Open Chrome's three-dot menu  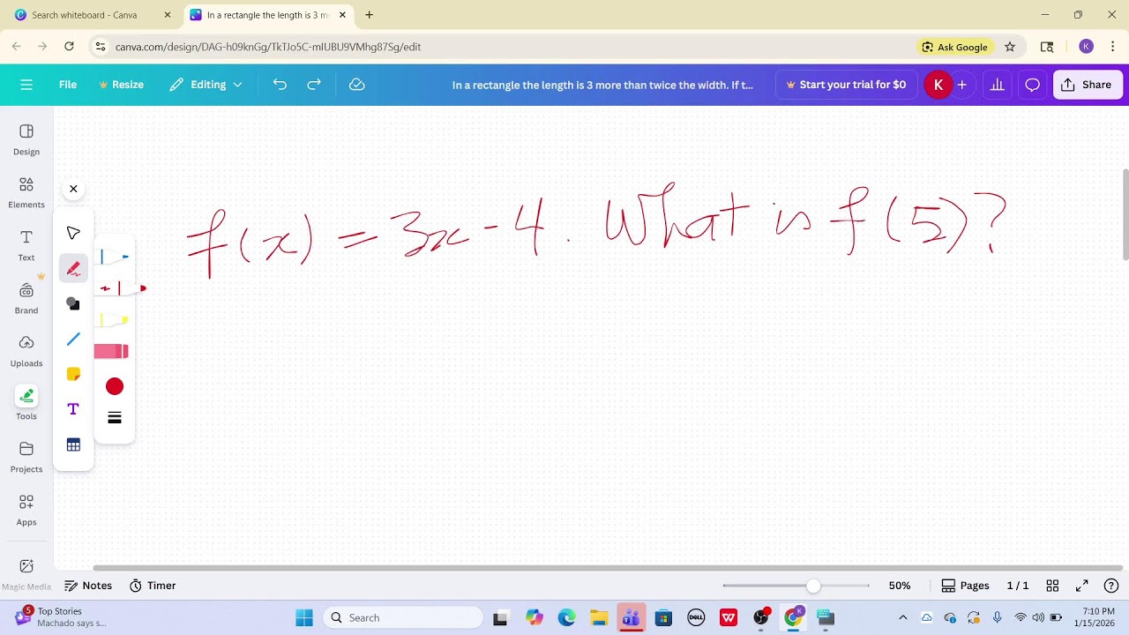point(1113,47)
